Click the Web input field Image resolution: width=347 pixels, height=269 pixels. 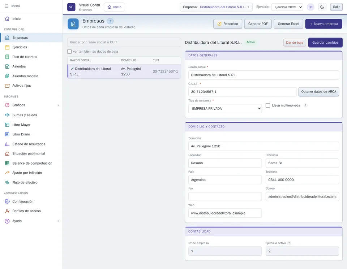pyautogui.click(x=225, y=213)
